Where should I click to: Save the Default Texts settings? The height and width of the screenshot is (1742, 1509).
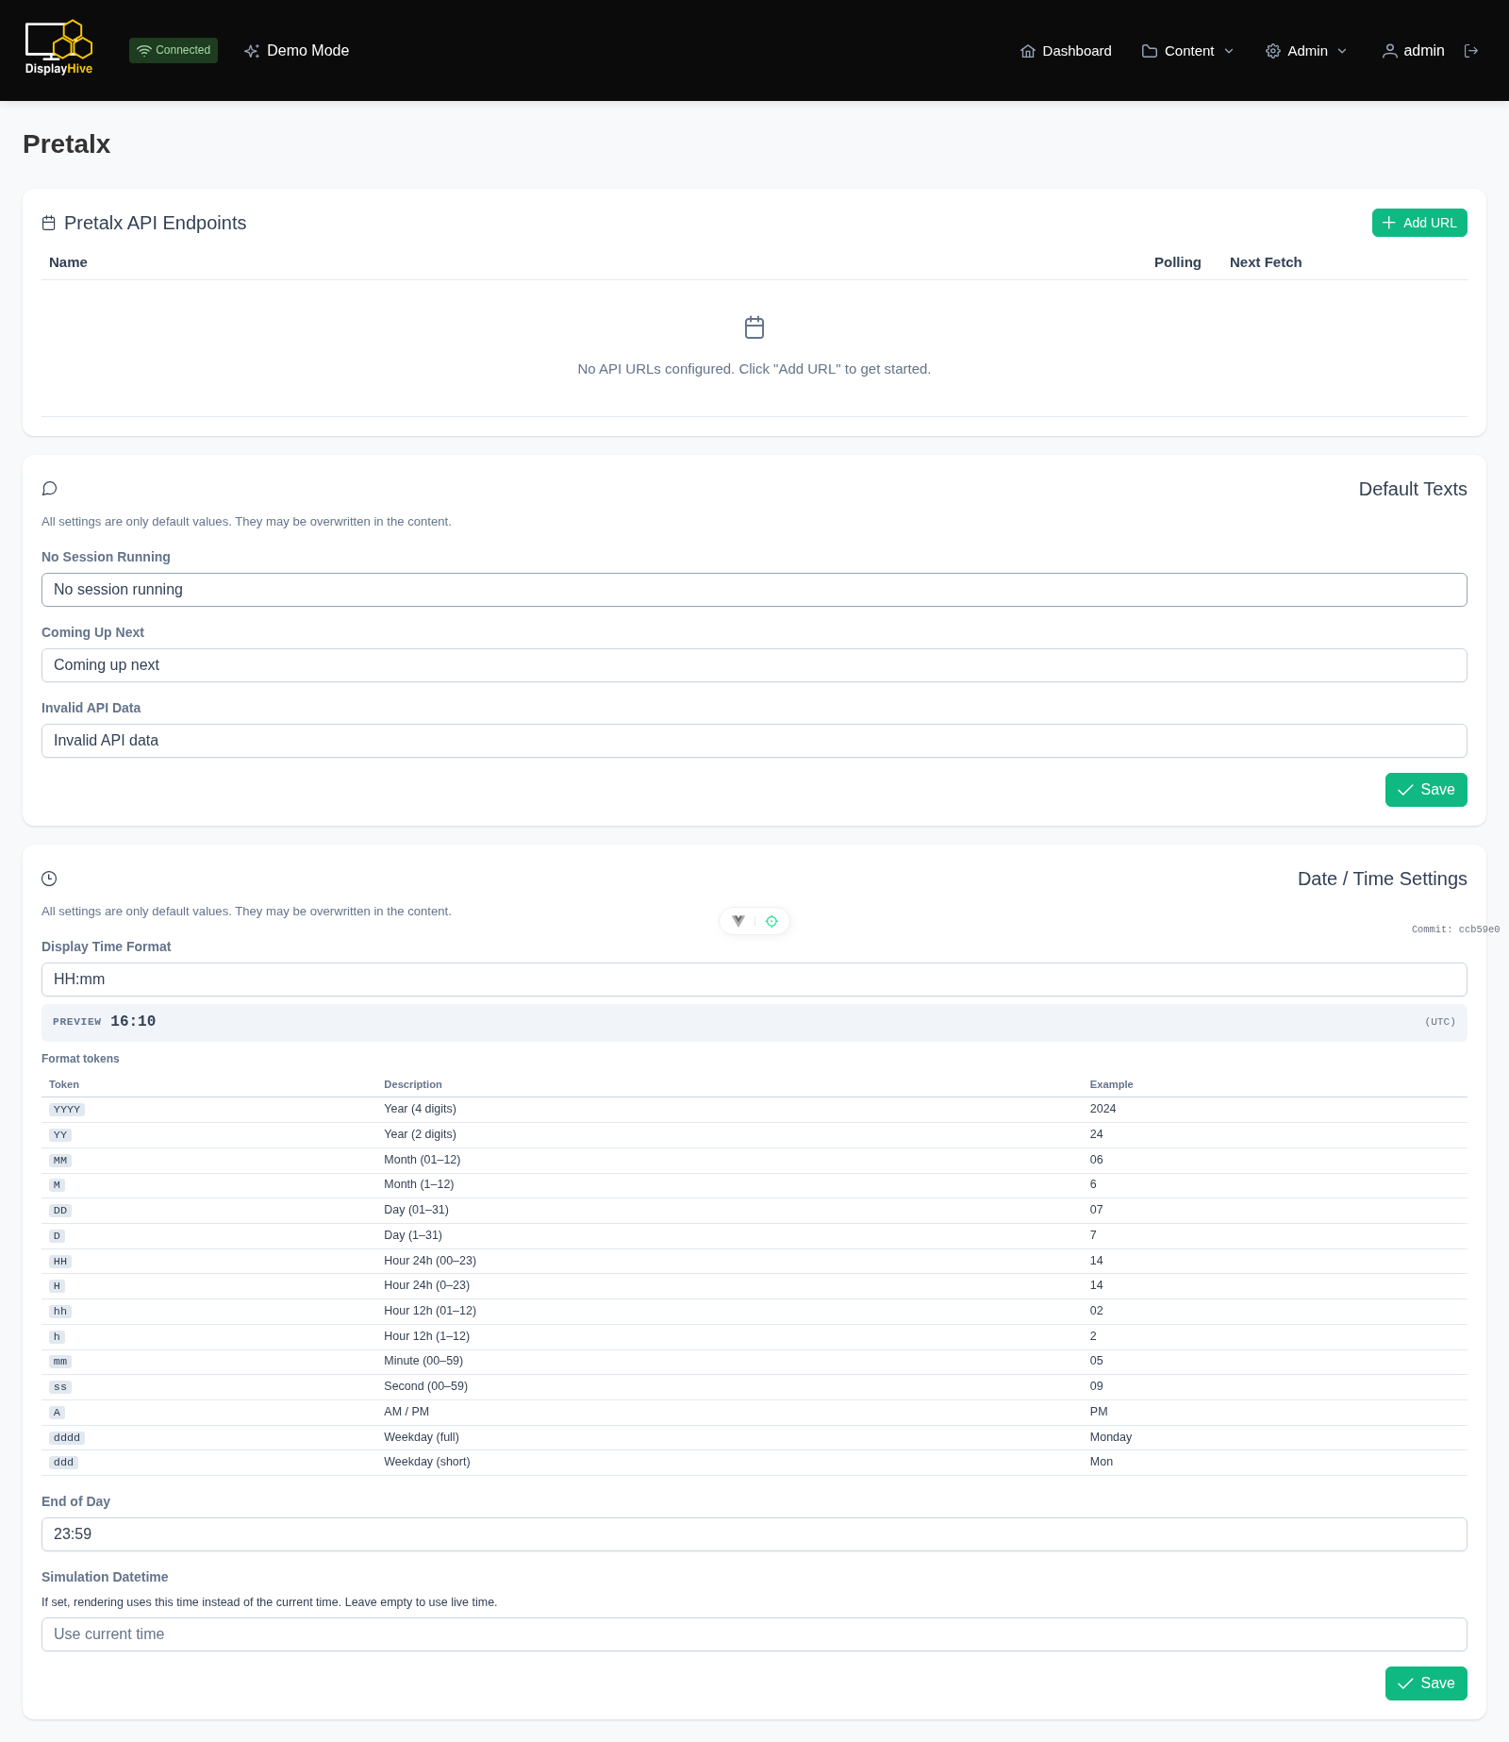point(1426,790)
